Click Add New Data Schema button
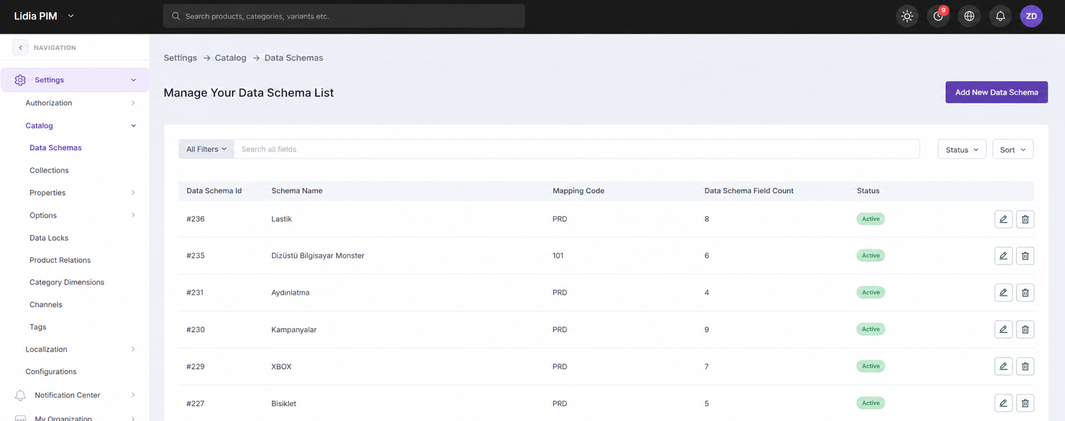 (x=996, y=92)
